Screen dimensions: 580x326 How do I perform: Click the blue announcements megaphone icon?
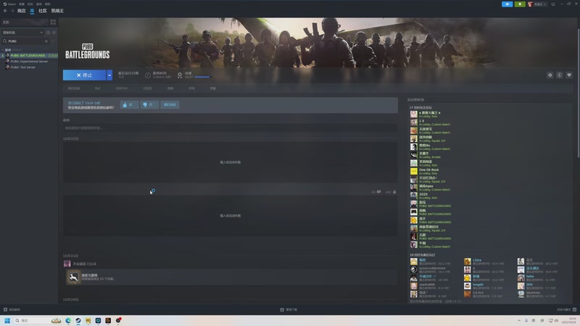click(507, 4)
